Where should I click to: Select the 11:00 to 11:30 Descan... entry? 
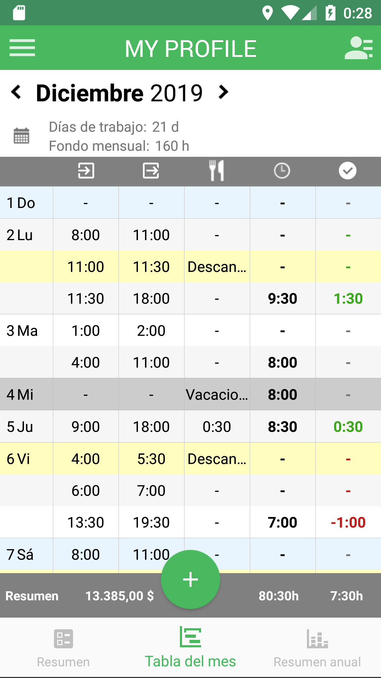190,267
